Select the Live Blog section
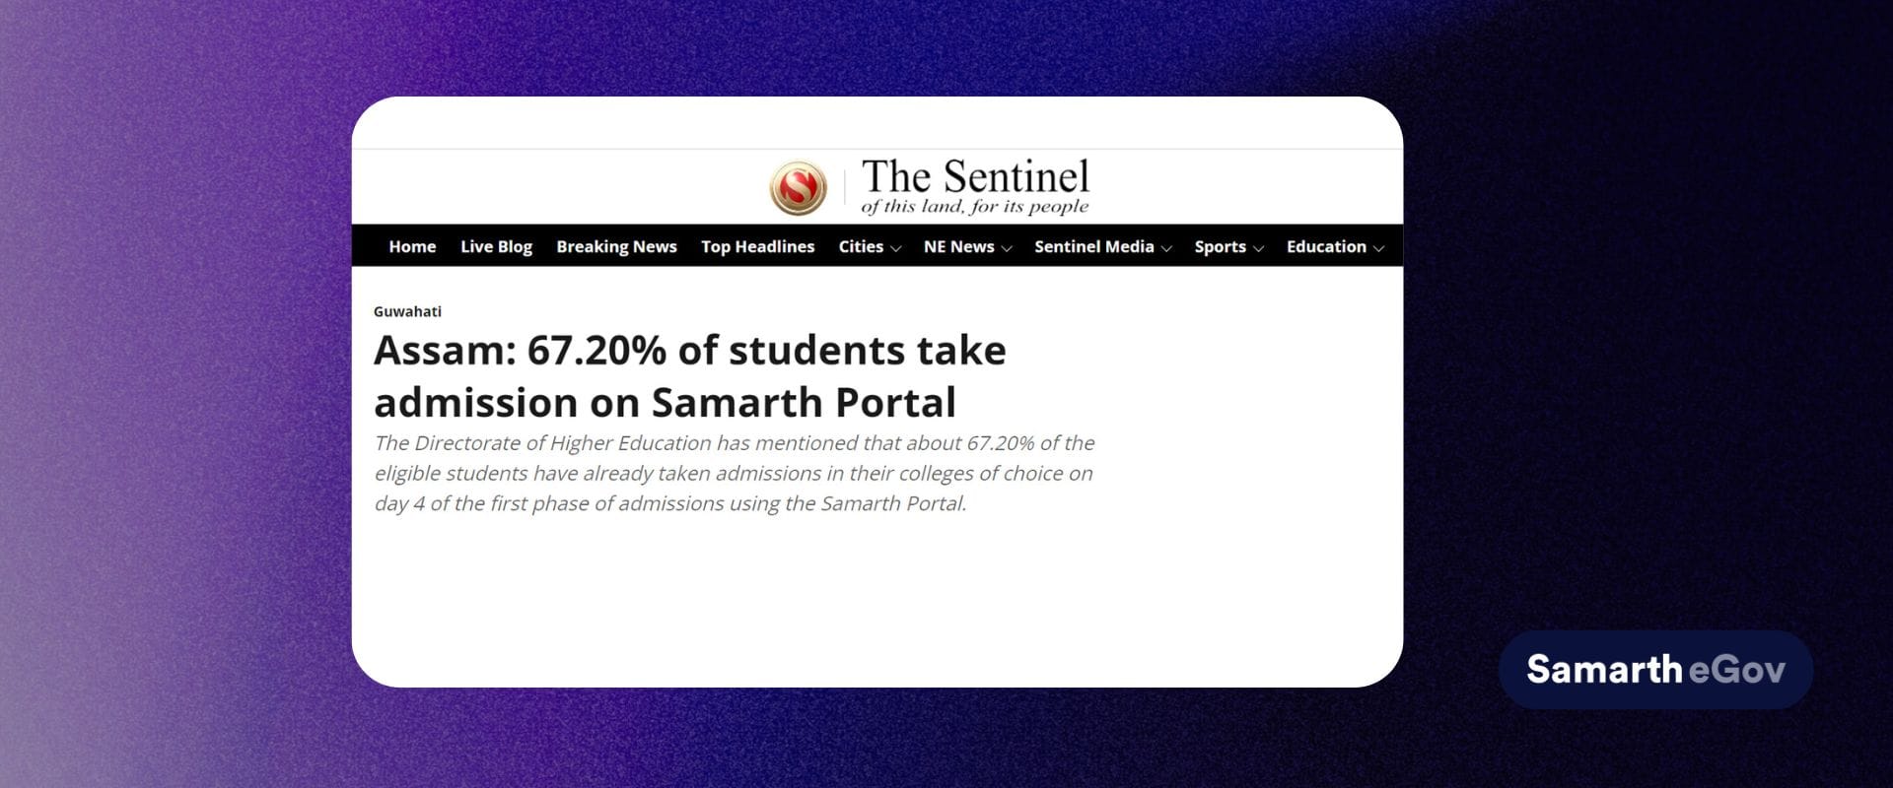Screen dimensions: 1893x788 [x=496, y=247]
